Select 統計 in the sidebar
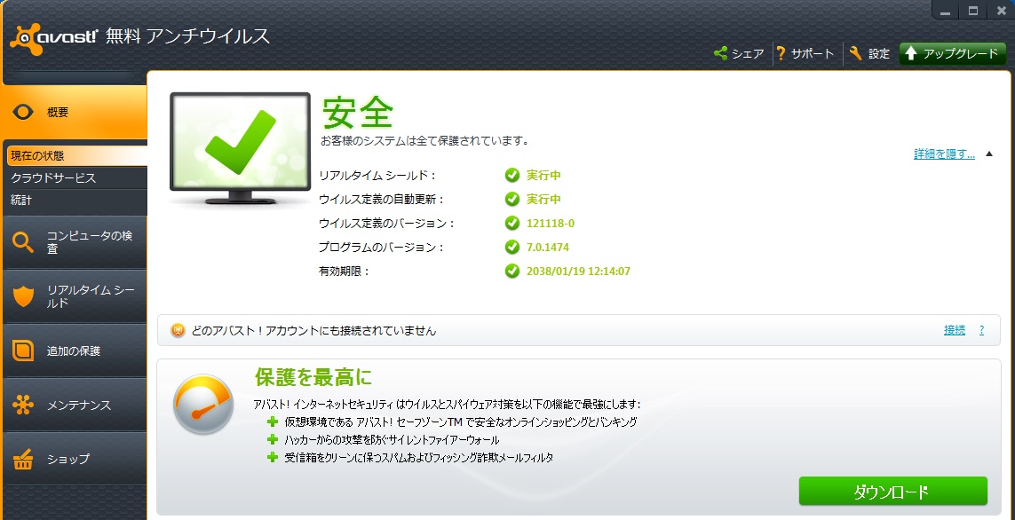This screenshot has width=1015, height=520. (75, 201)
